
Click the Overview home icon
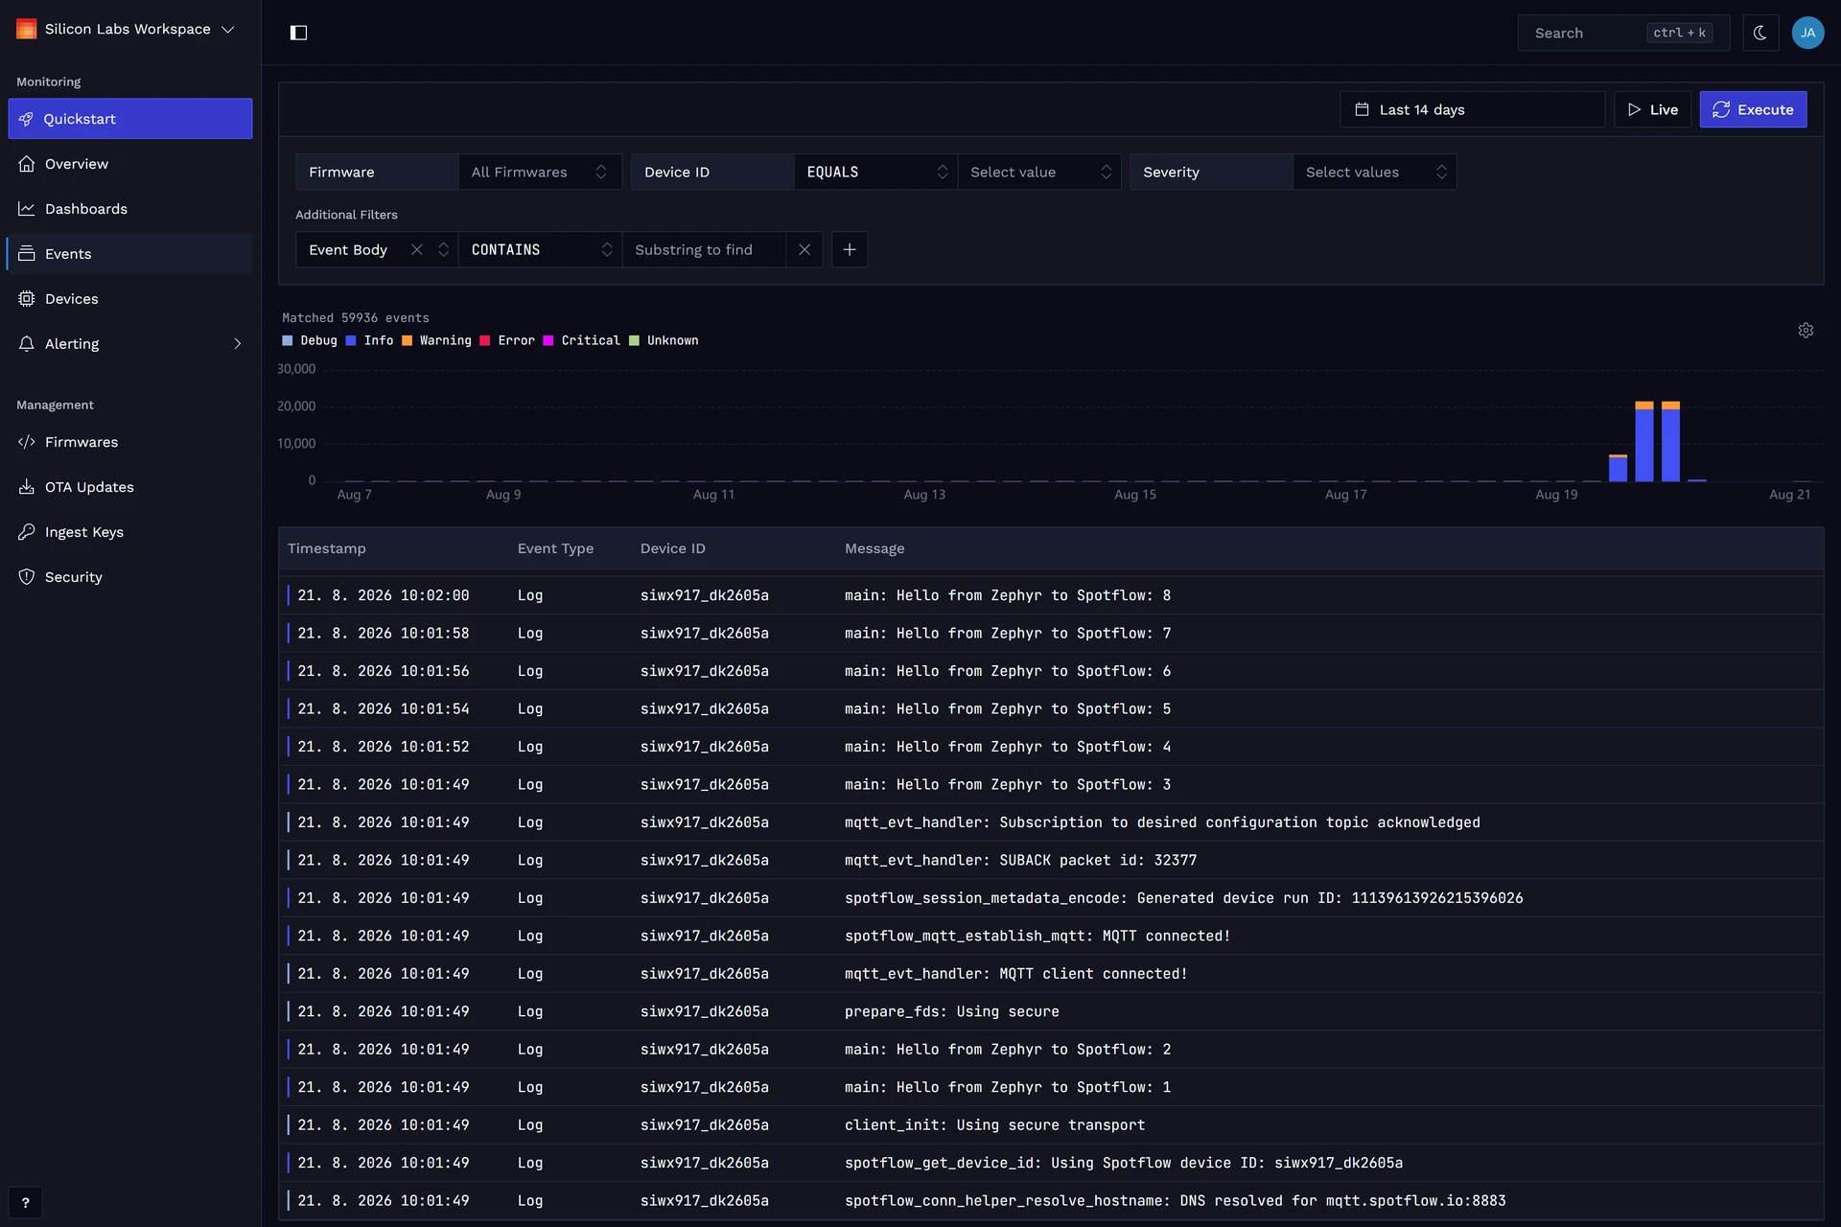point(26,164)
